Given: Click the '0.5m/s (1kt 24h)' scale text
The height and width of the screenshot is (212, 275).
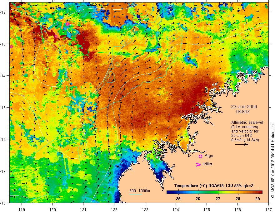Looking at the screenshot, I should pos(245,140).
